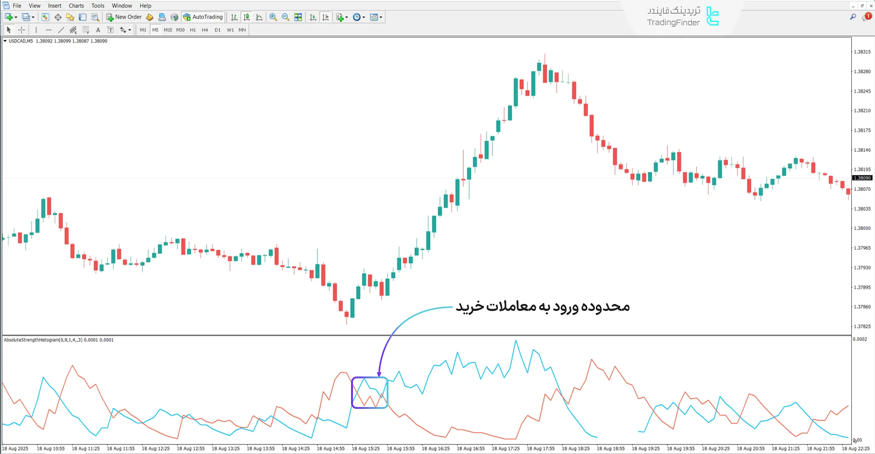Place a New Order
The height and width of the screenshot is (454, 875).
tap(124, 17)
